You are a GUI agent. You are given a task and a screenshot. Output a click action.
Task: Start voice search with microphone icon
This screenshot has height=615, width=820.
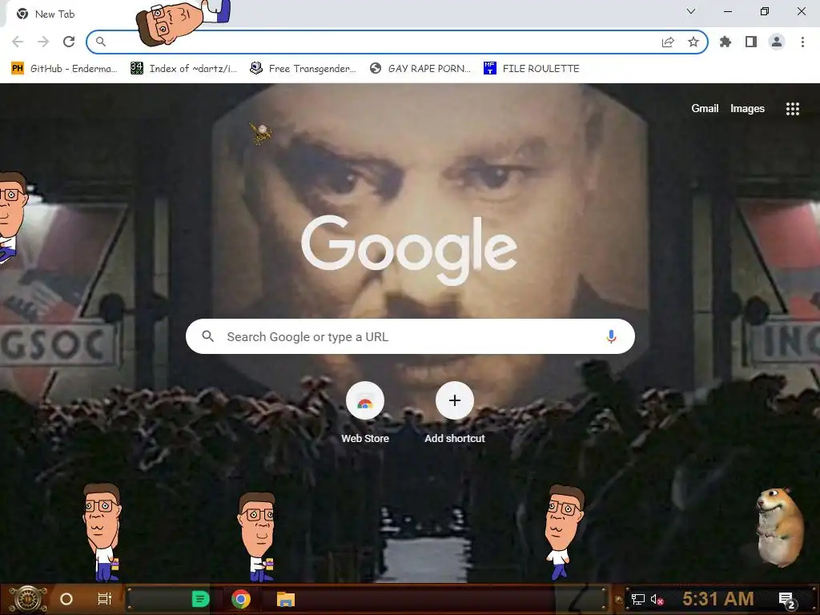coord(611,336)
